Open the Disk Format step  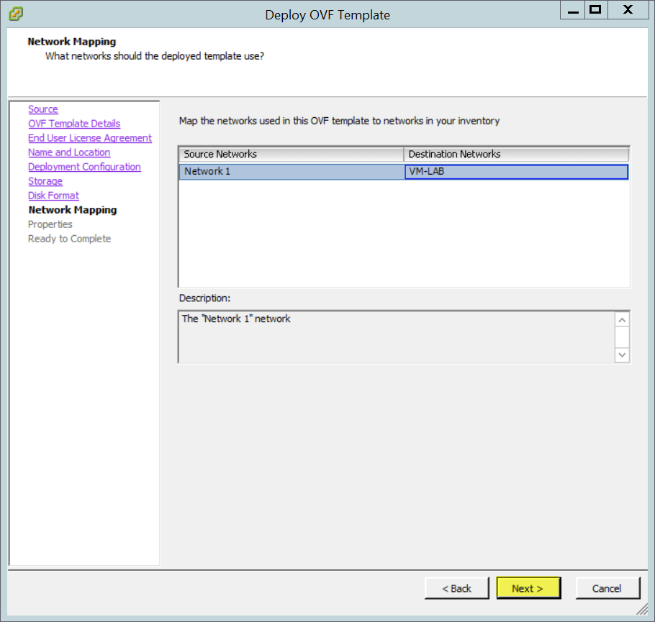tap(53, 196)
